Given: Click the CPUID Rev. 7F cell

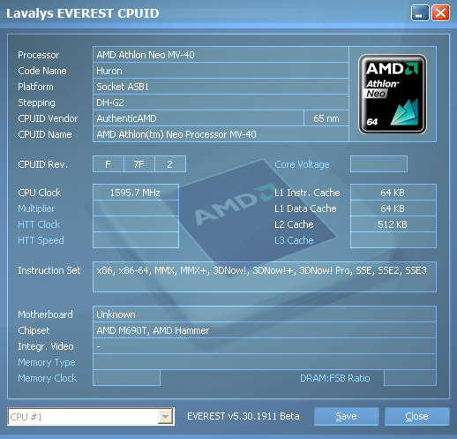Looking at the screenshot, I should [x=139, y=164].
